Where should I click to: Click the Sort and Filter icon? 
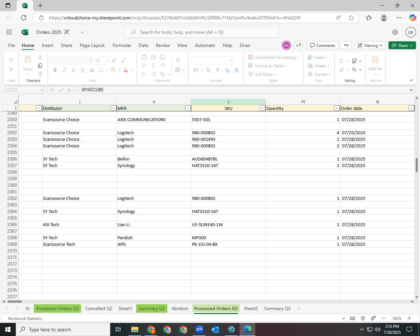(x=354, y=61)
